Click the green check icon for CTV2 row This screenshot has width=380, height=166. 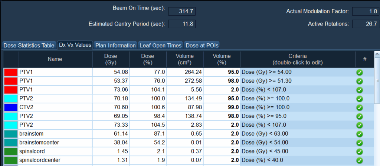359,107
